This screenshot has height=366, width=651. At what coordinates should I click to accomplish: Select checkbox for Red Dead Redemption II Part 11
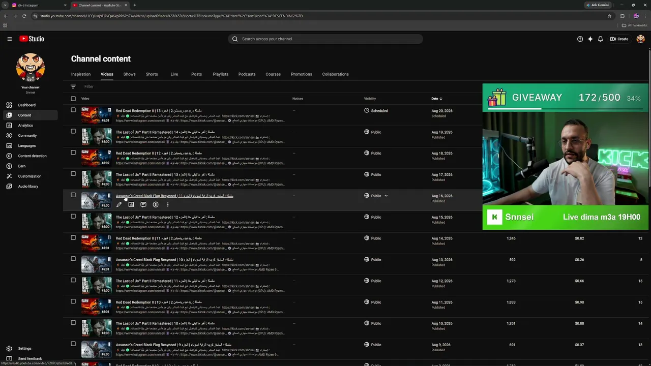(73, 237)
